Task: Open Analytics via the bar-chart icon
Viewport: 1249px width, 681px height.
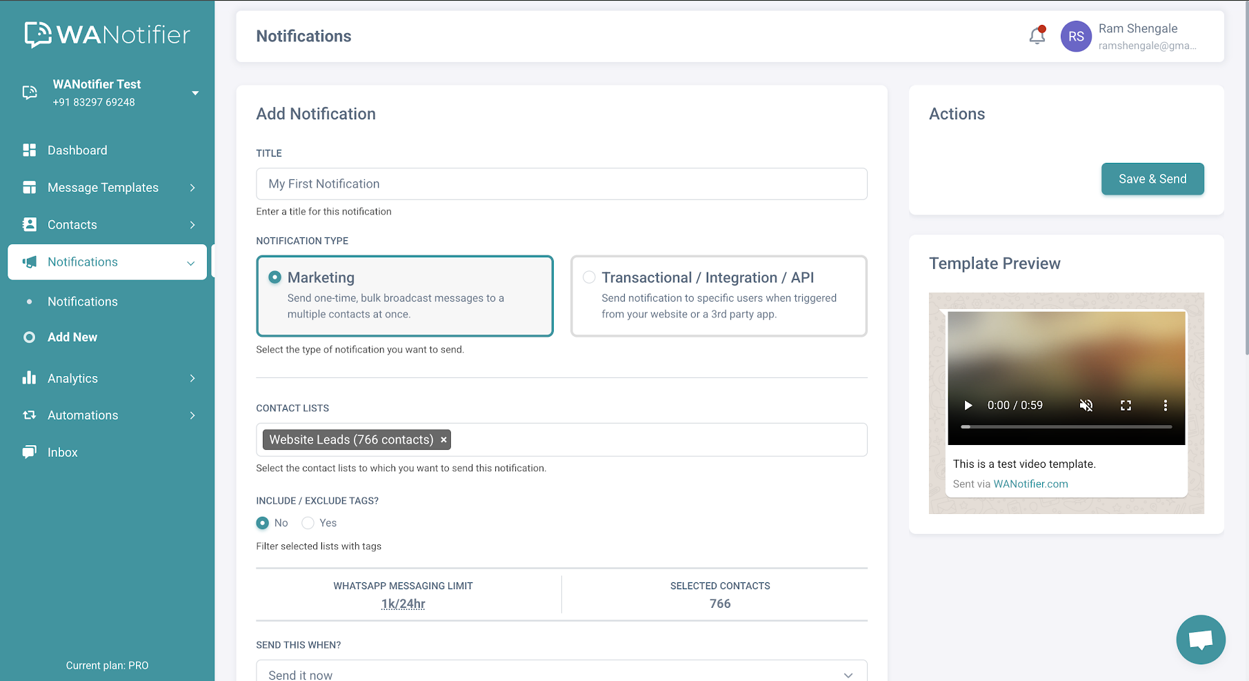Action: click(29, 378)
